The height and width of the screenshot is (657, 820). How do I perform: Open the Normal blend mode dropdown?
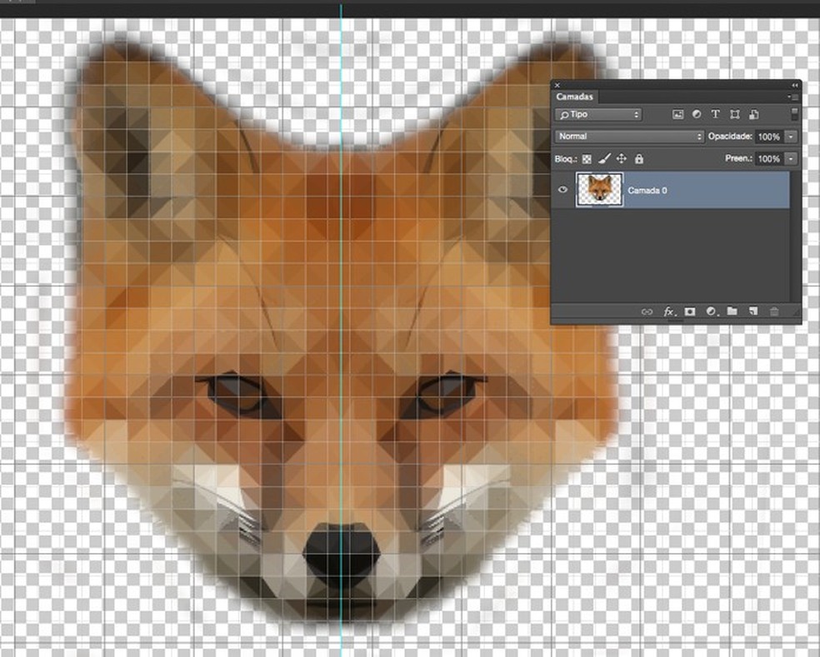coord(629,136)
